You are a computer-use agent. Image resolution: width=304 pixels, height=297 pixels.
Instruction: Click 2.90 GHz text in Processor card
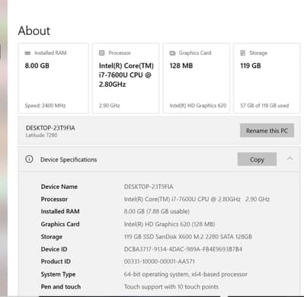pyautogui.click(x=109, y=105)
